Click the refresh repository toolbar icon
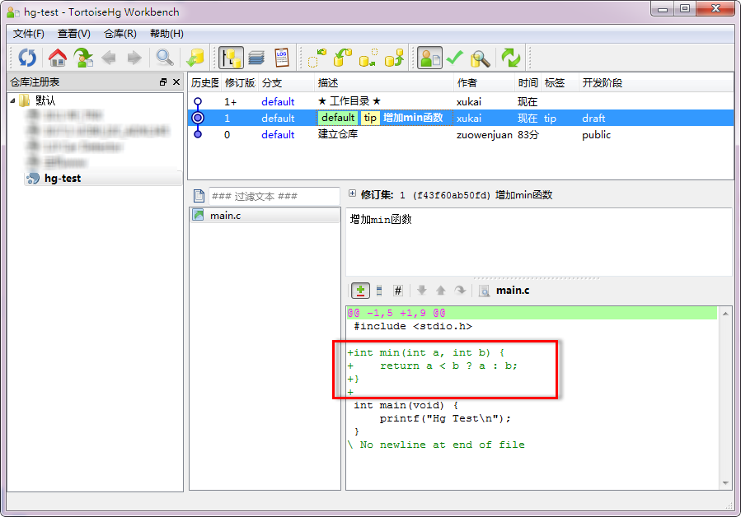741x517 pixels. coord(27,58)
